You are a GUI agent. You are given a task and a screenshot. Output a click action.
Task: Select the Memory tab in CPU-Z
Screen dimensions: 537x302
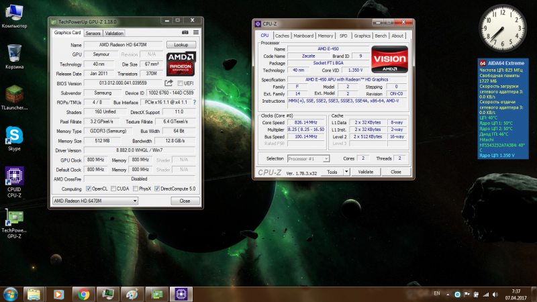[325, 36]
